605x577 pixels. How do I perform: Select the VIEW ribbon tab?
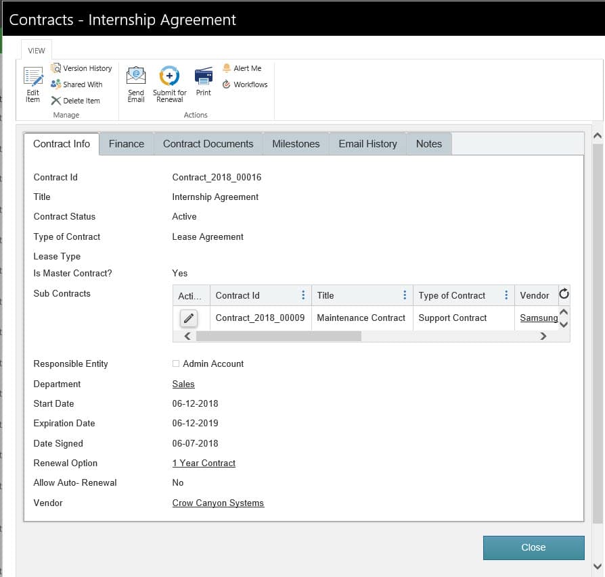(37, 51)
